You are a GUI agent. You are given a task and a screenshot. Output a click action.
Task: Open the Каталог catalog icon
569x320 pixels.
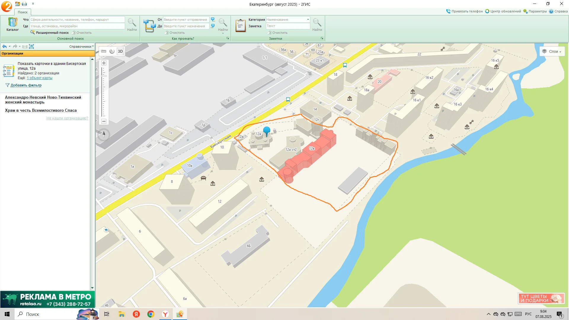pos(12,24)
